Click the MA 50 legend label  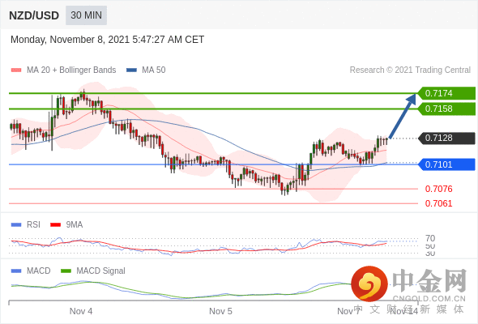(154, 70)
